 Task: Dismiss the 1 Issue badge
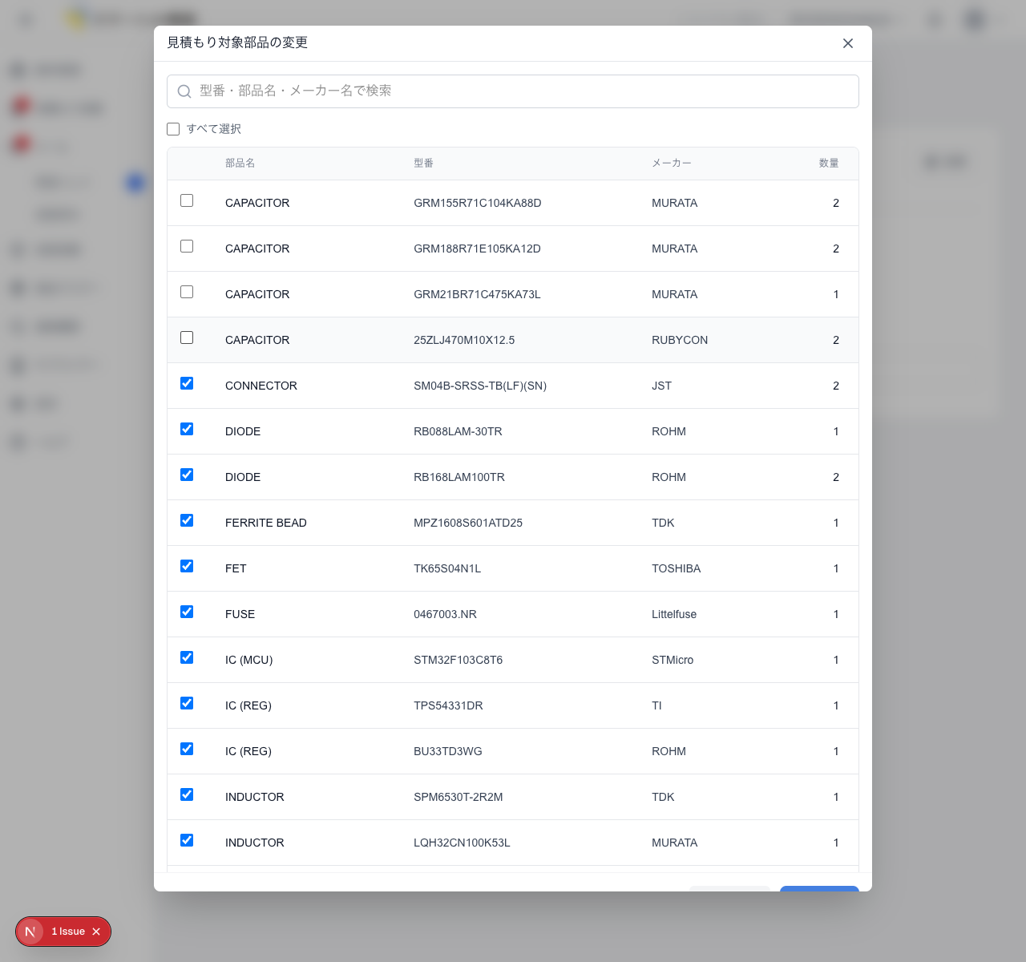[x=96, y=932]
